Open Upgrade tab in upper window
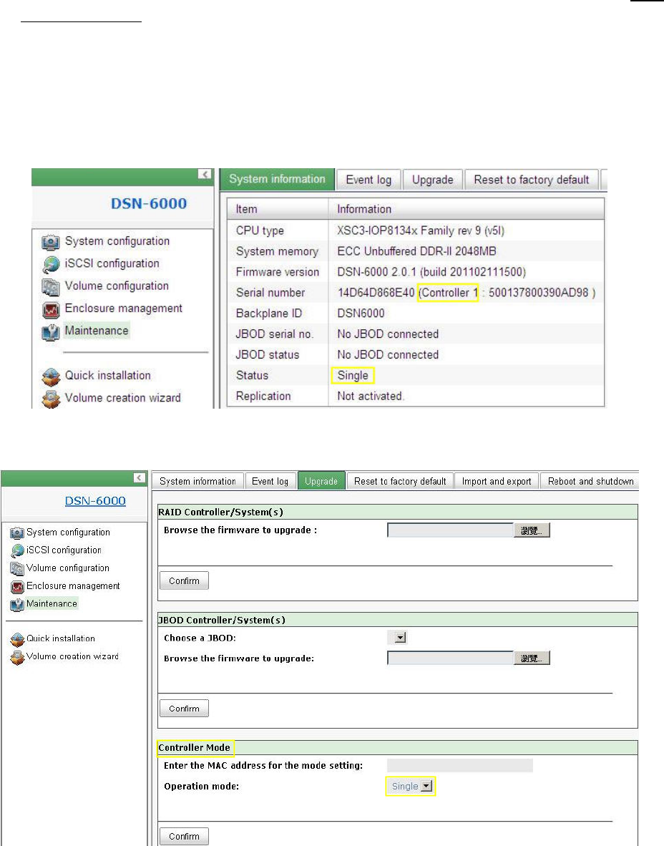 [x=433, y=180]
